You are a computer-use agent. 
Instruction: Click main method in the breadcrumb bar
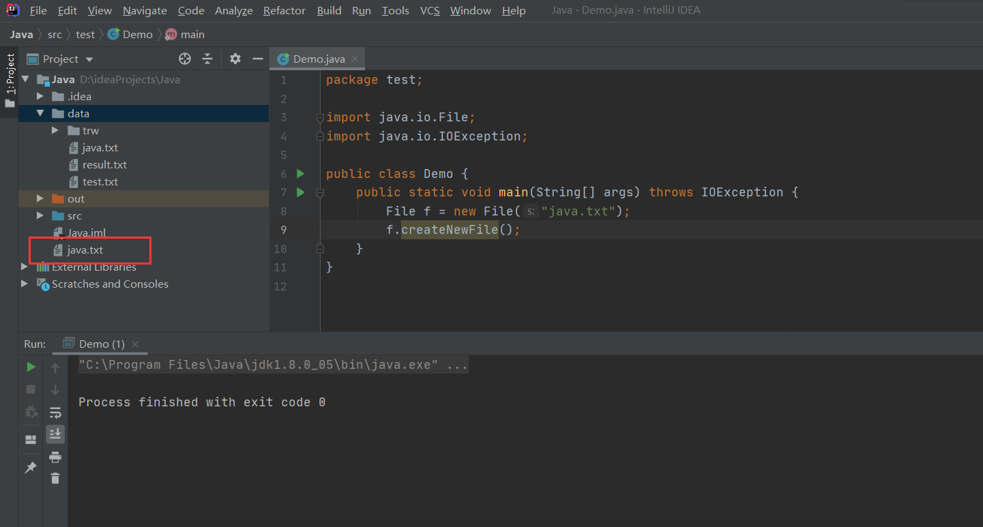point(185,34)
